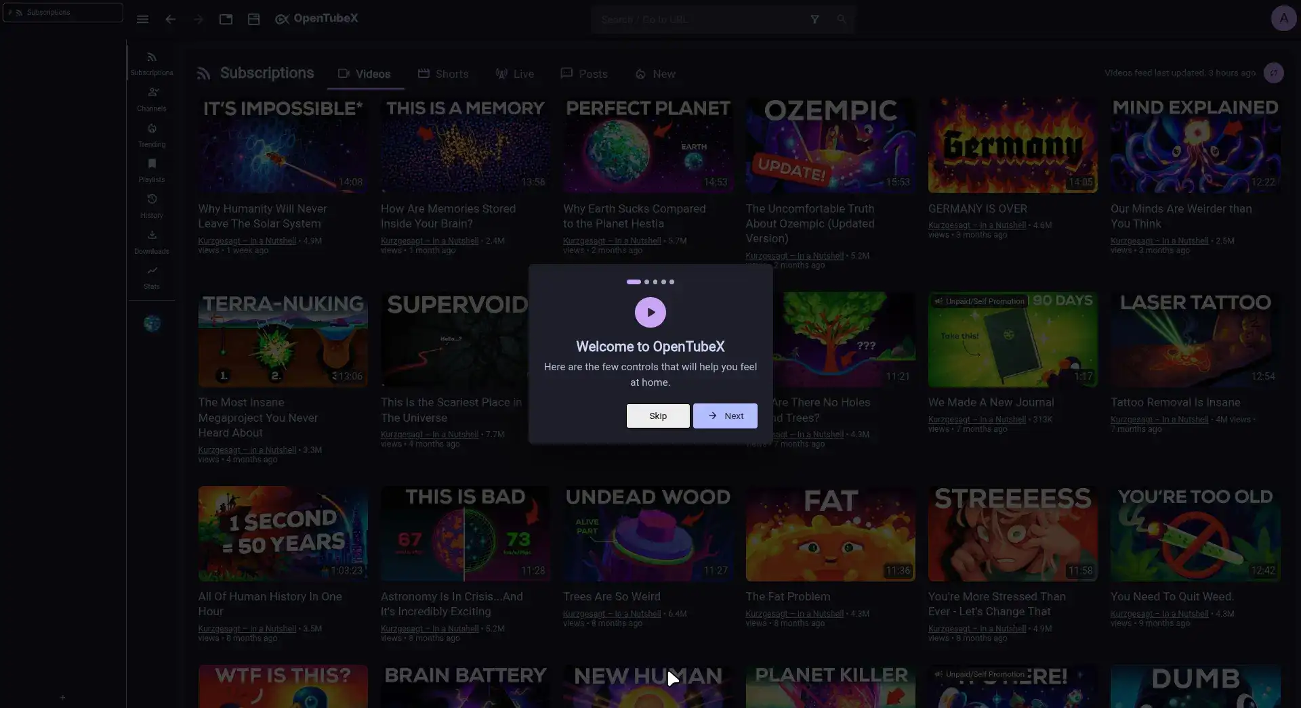
Task: Open title "The Fat Problem"
Action: tap(788, 596)
